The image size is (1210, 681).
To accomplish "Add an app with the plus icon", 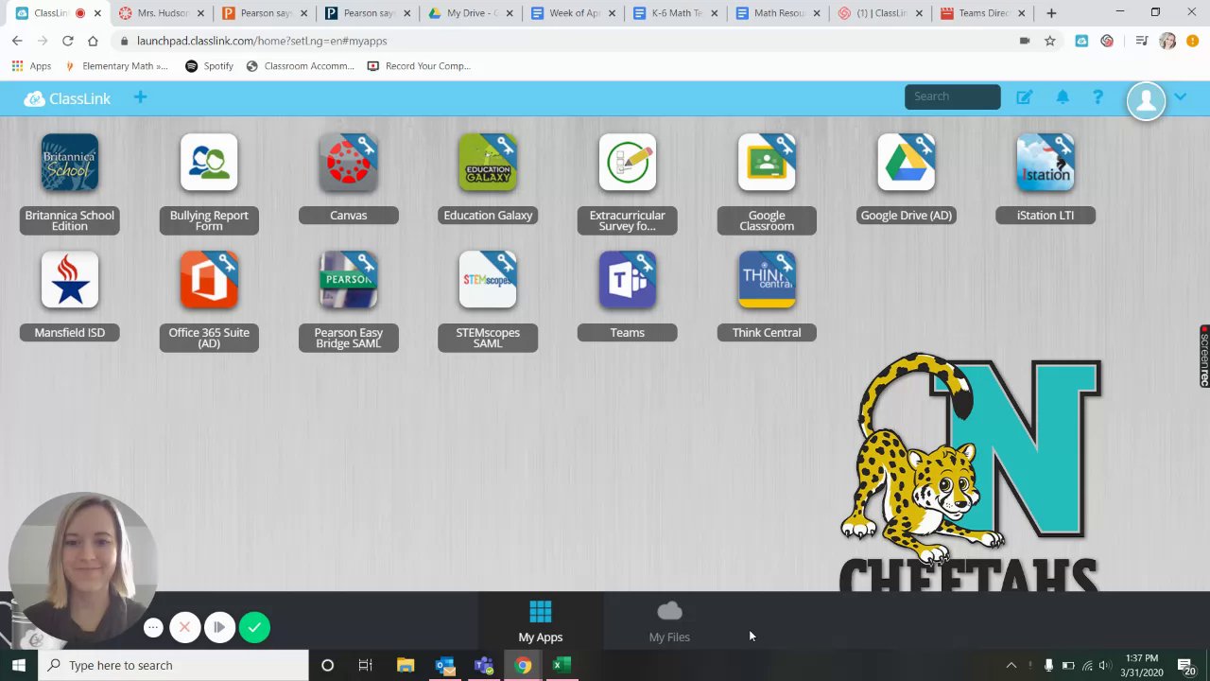I will [x=140, y=97].
